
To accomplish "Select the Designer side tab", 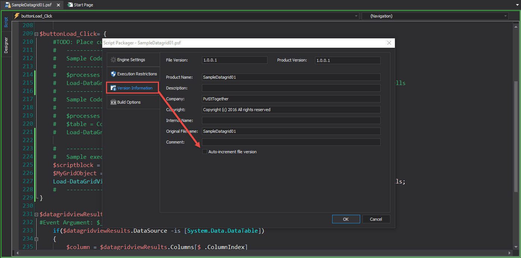I will point(6,45).
